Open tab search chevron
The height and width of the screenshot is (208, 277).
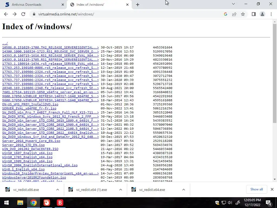coord(233,4)
